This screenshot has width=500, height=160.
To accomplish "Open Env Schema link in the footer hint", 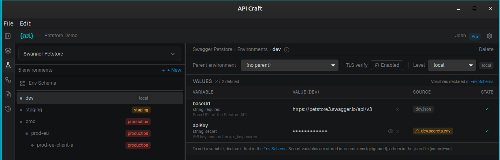I will pos(275,149).
